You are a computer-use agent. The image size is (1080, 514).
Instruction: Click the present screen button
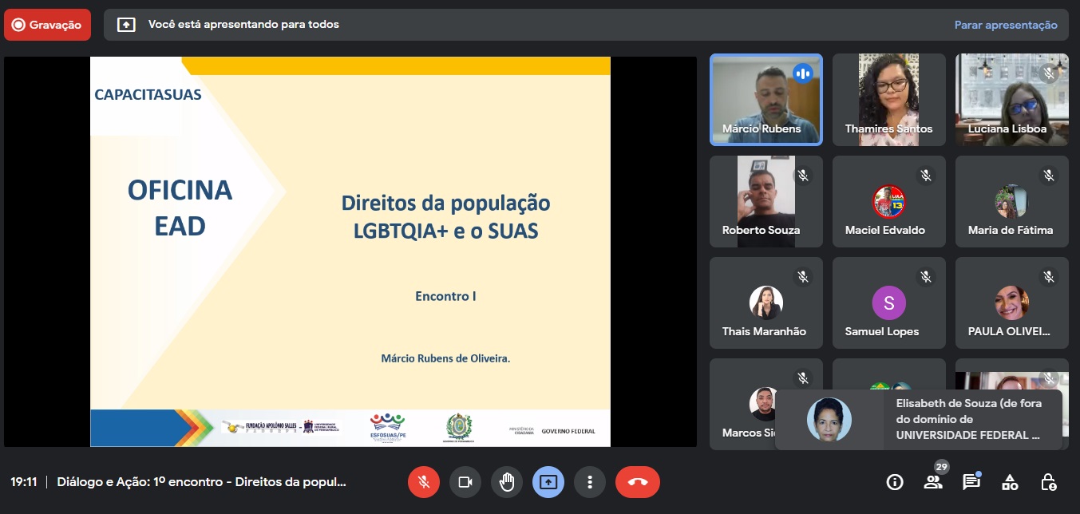tap(548, 482)
